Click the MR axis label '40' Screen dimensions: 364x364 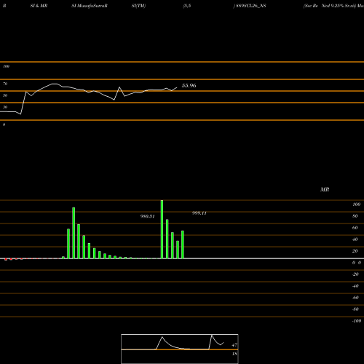(355, 240)
